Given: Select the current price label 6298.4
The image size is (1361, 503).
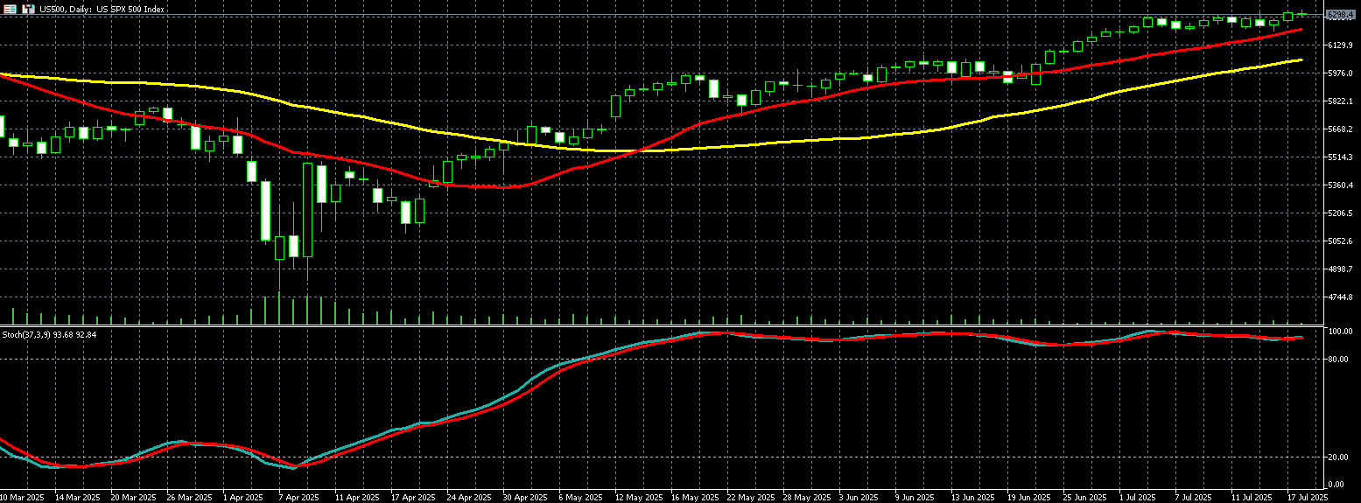Looking at the screenshot, I should coord(1340,15).
